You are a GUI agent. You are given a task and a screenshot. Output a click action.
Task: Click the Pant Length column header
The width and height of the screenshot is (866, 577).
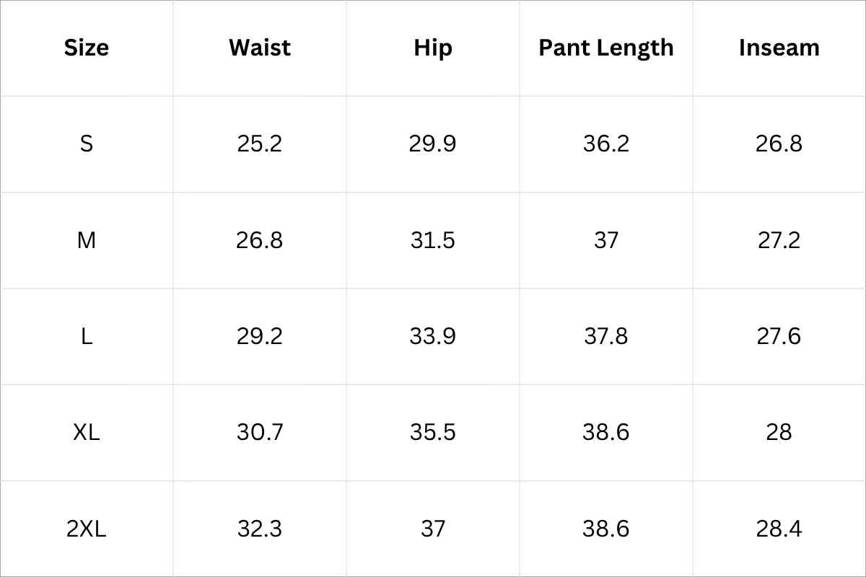pyautogui.click(x=606, y=48)
